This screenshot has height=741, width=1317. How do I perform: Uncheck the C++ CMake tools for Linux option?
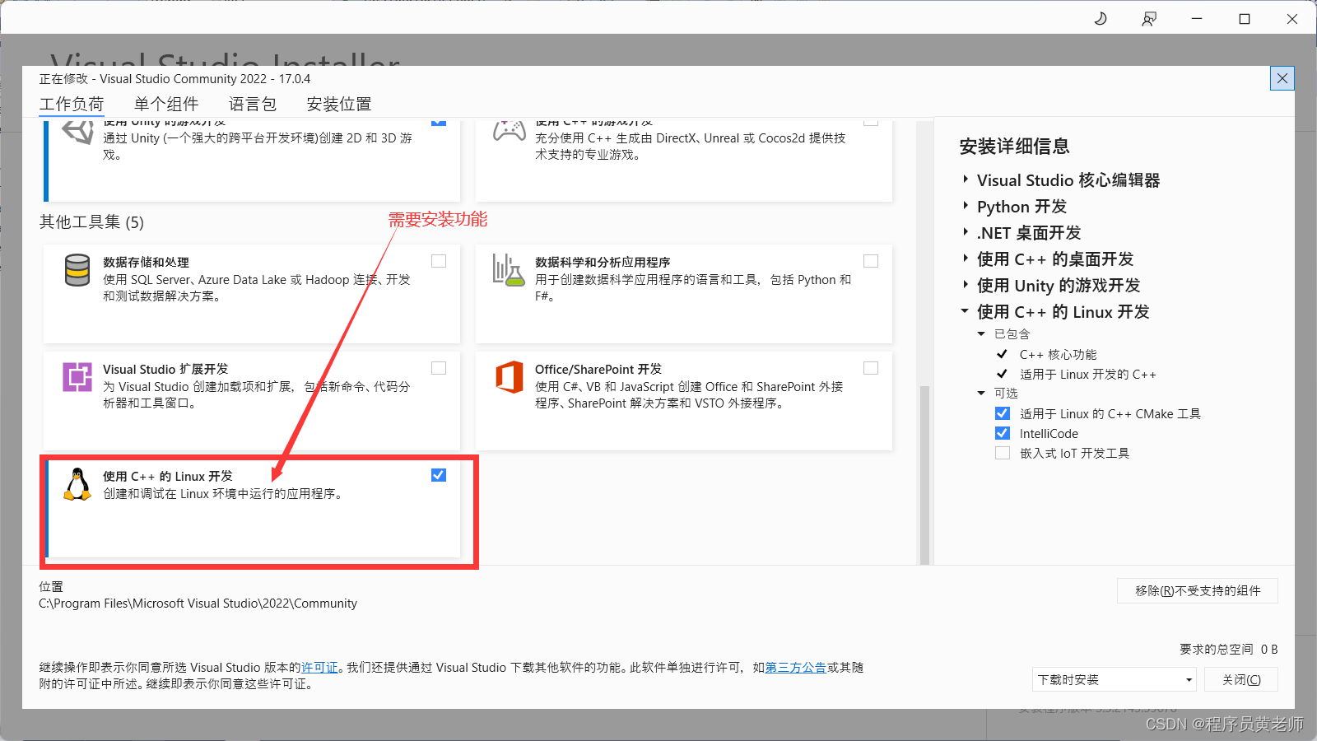point(1003,413)
